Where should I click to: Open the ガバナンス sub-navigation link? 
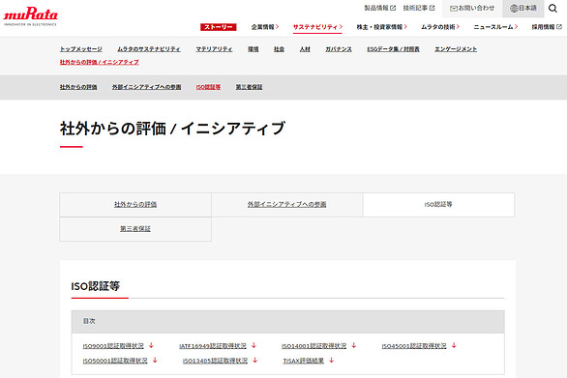[x=339, y=49]
